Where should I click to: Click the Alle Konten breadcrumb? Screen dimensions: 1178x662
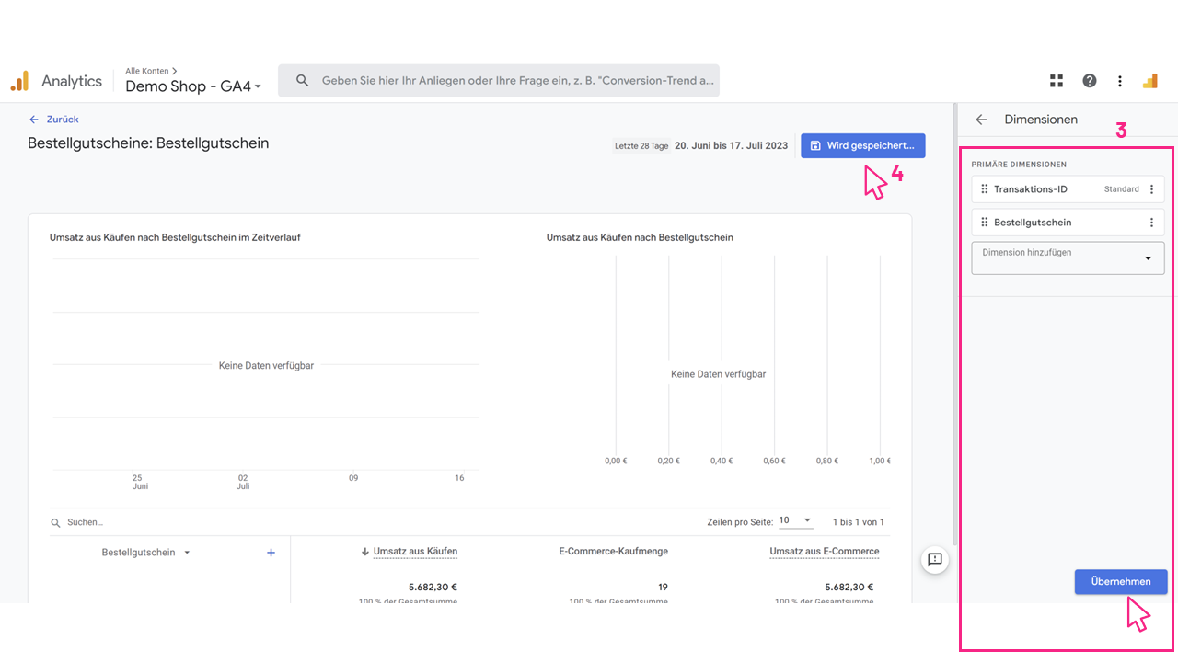tap(150, 71)
